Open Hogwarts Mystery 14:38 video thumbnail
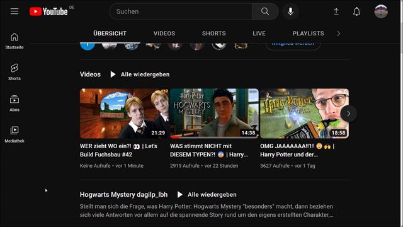Viewport: 403px width, 227px height. (x=214, y=113)
